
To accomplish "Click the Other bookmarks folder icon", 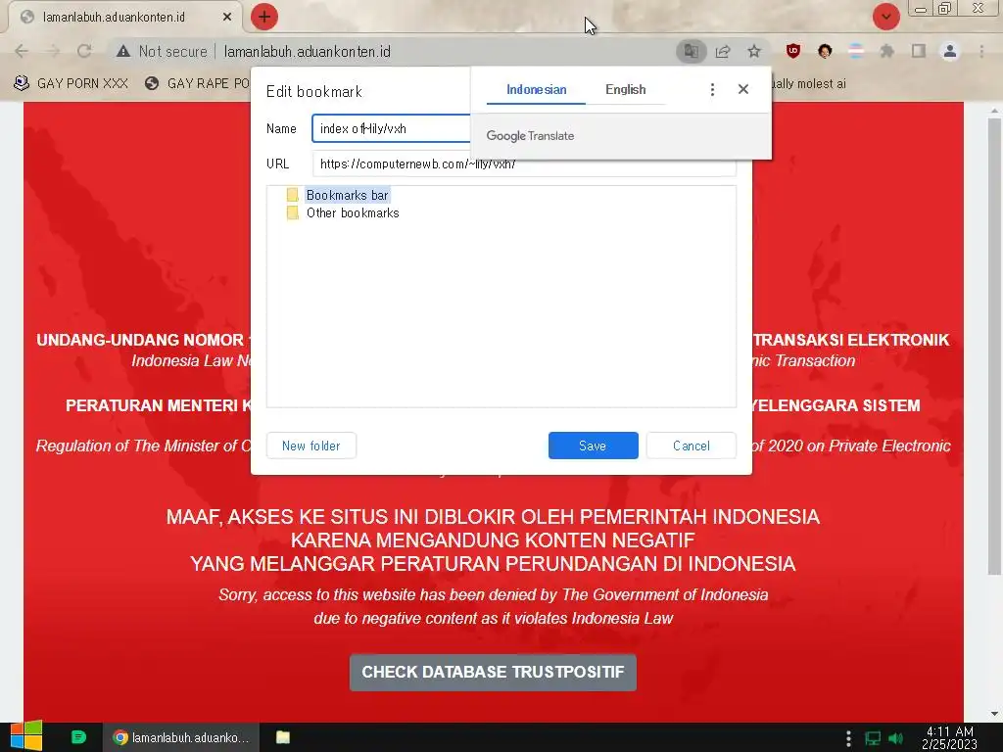I will [x=292, y=212].
